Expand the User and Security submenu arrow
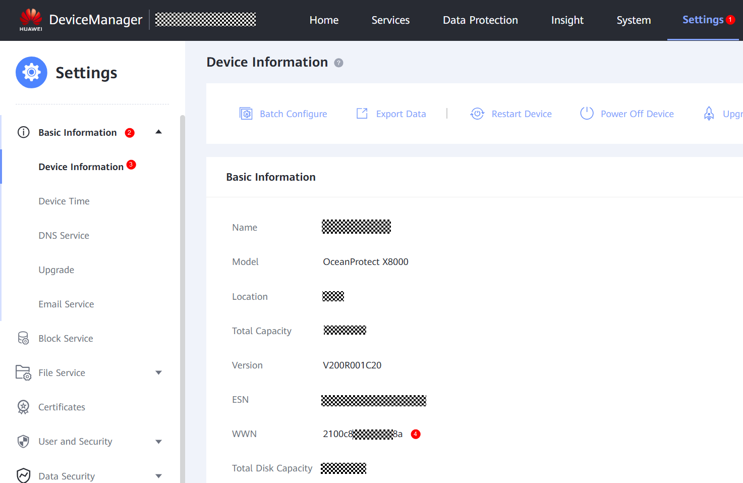The width and height of the screenshot is (743, 483). [159, 442]
